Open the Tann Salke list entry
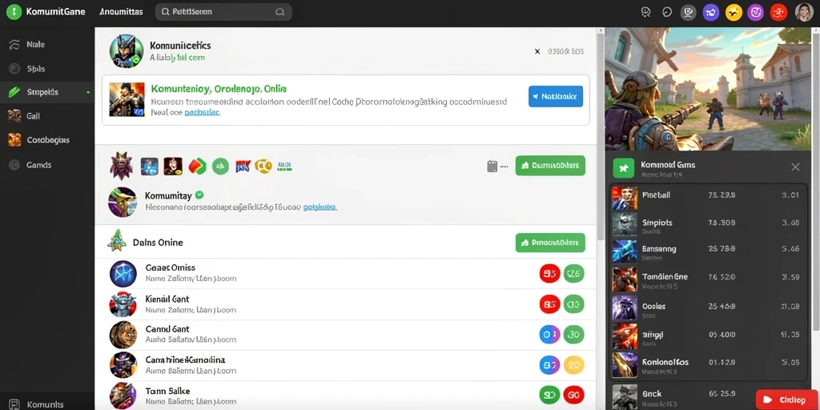Screen dimensions: 820x410 pos(345,396)
